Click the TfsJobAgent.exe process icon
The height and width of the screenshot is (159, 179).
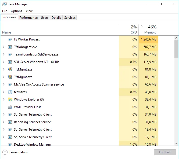(x=10, y=47)
